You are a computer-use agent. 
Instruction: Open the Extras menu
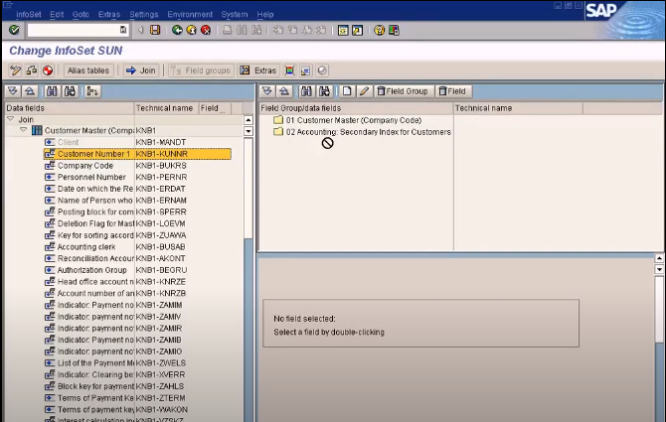point(109,15)
